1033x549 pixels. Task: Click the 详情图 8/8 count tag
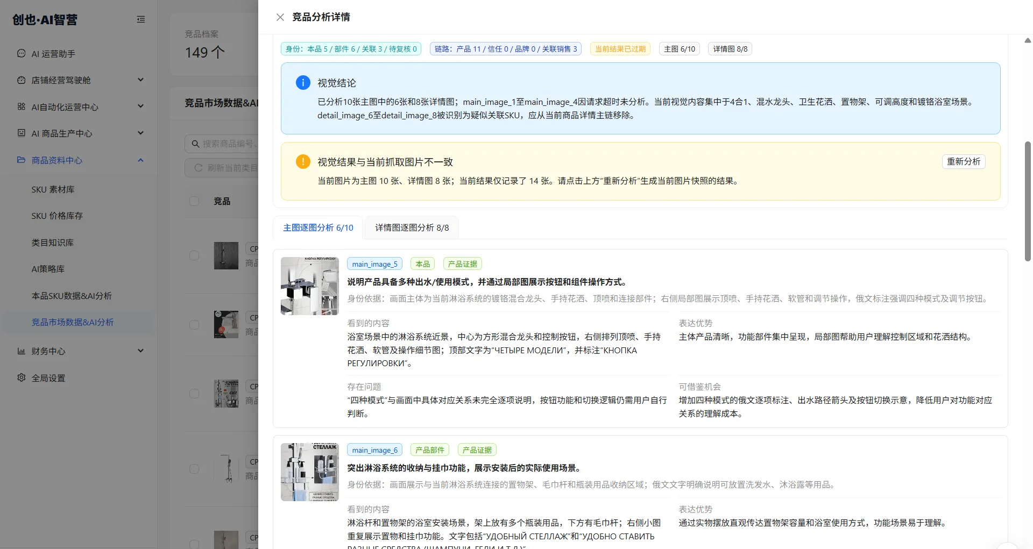coord(730,49)
